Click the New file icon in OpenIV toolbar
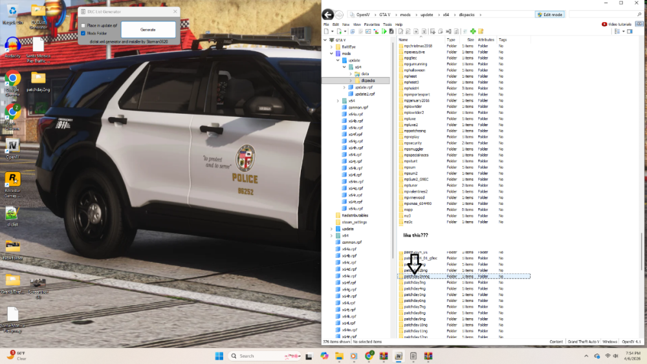This screenshot has width=647, height=364. click(326, 31)
